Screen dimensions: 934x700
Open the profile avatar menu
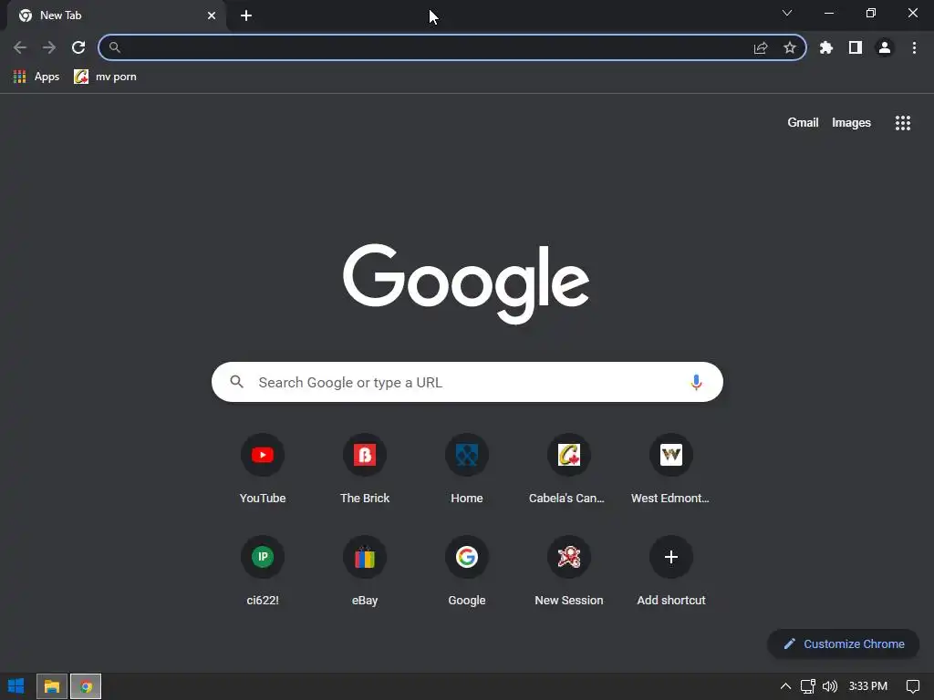[885, 47]
